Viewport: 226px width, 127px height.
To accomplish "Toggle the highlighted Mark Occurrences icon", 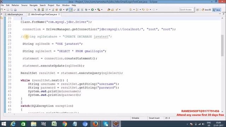I will click(71, 10).
